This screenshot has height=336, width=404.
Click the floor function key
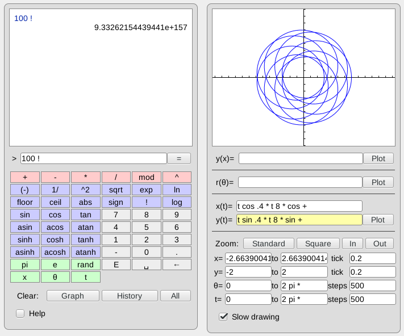25,202
